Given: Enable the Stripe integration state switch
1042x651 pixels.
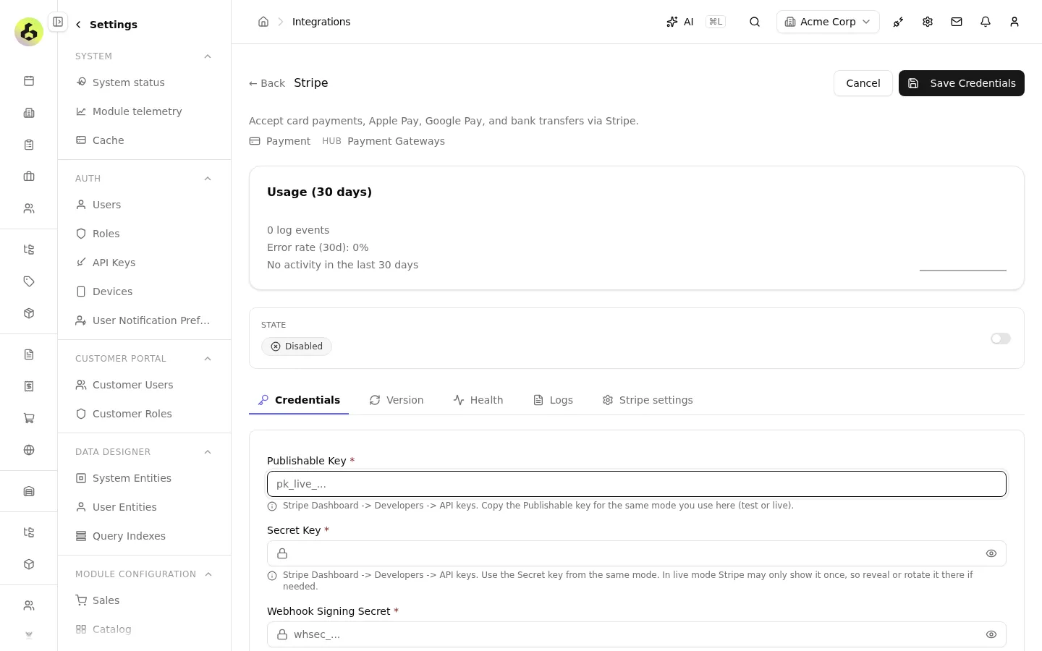Looking at the screenshot, I should point(1001,339).
